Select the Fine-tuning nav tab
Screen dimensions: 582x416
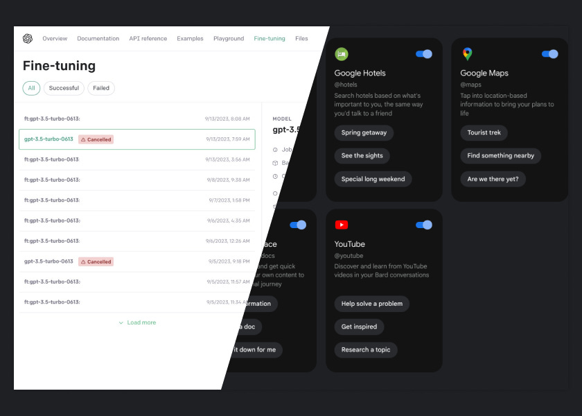point(270,39)
